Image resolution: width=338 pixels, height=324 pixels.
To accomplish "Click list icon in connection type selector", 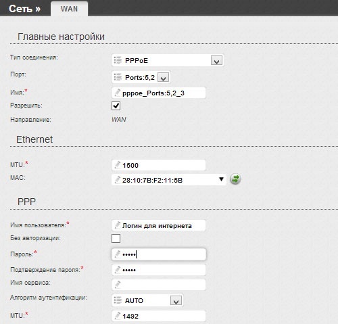I will coord(118,60).
